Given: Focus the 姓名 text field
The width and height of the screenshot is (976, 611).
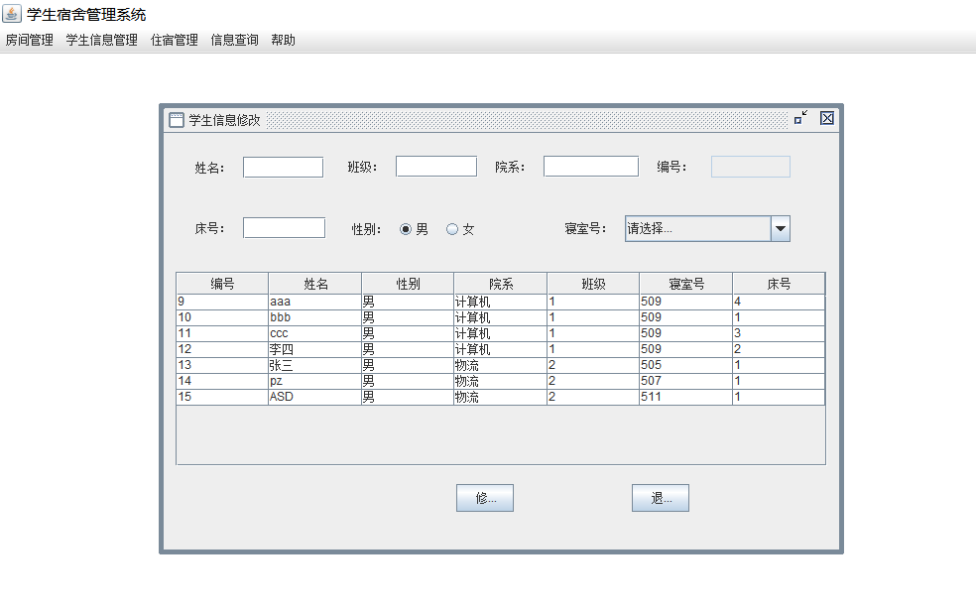Looking at the screenshot, I should 283,167.
